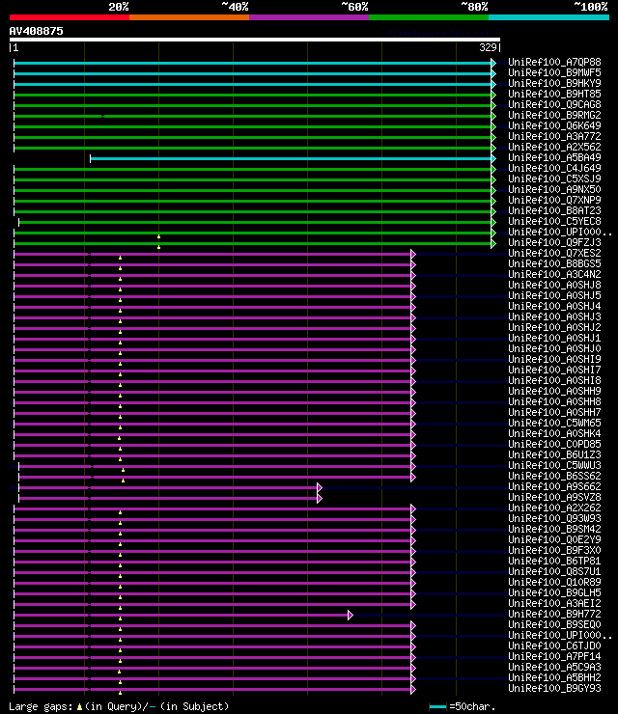Select the UniRef100_C6TJD0 label
The width and height of the screenshot is (618, 714).
554,645
